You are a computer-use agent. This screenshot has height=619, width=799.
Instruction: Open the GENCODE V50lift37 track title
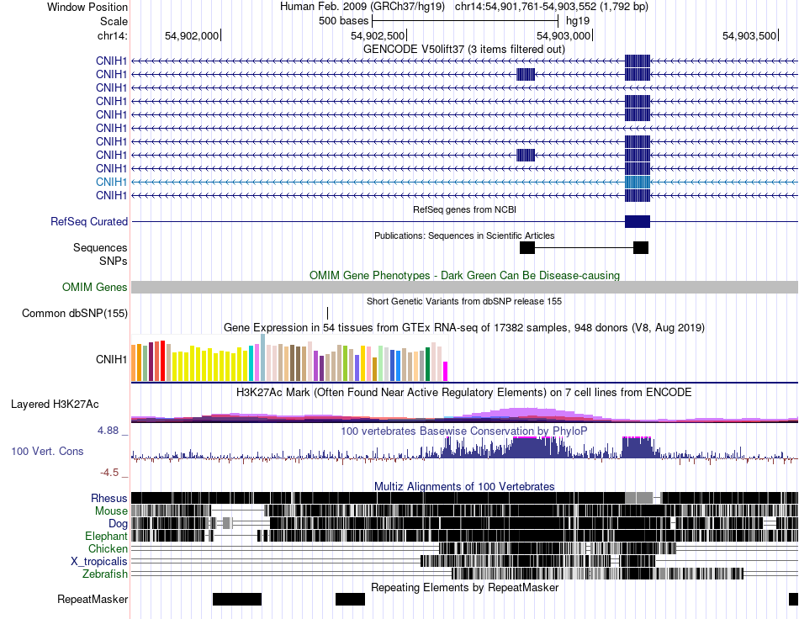(464, 50)
